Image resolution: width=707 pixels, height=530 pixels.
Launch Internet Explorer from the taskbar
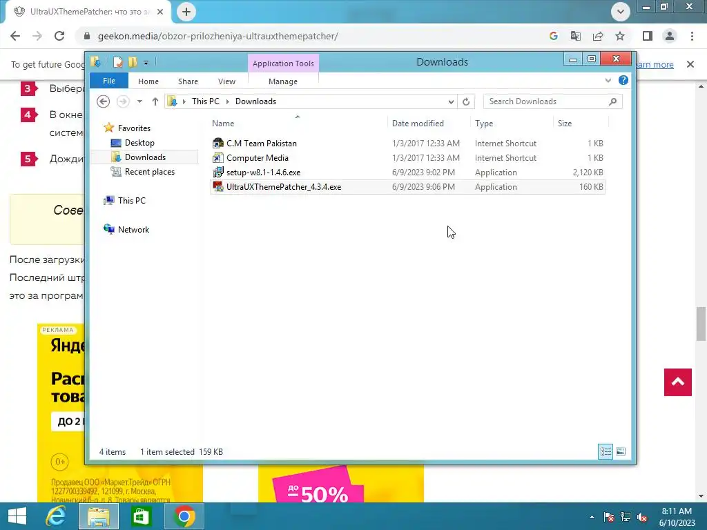click(55, 516)
